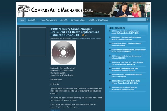Click the search magnifier icon
The width and height of the screenshot is (167, 111).
(x=148, y=19)
